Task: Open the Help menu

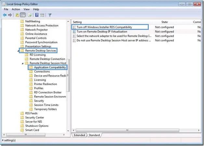Action: [36, 9]
